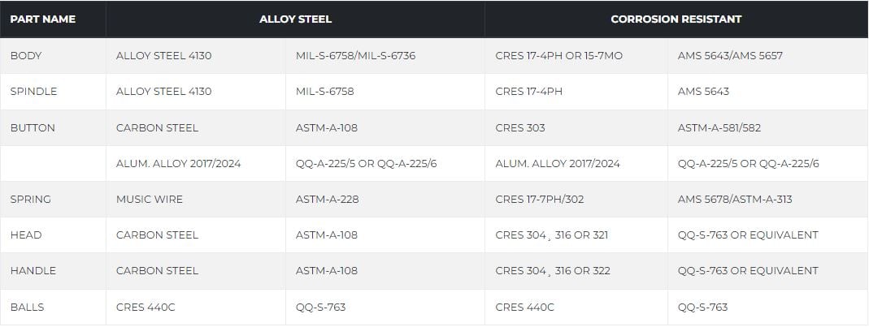
Task: Select the CRES 303 cell
Action: pyautogui.click(x=520, y=127)
